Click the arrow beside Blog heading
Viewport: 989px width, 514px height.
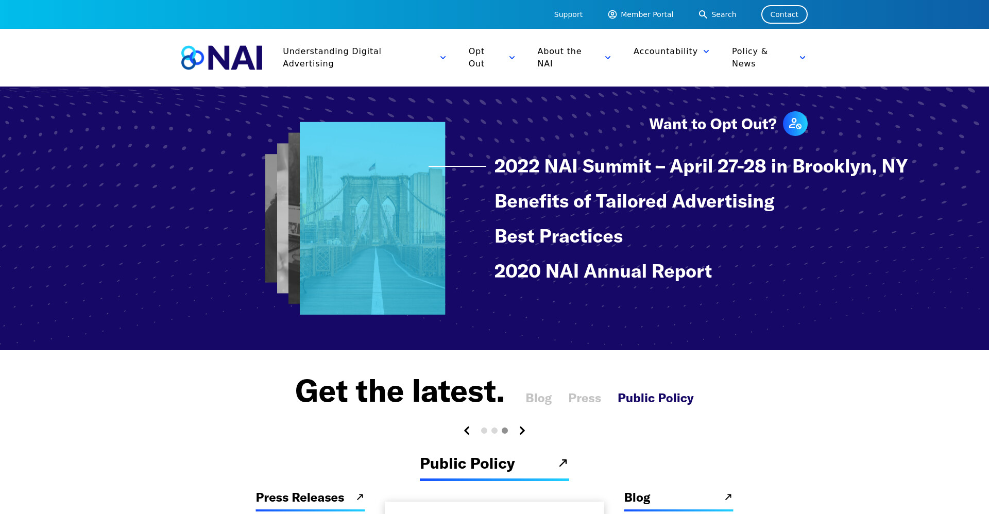point(728,497)
